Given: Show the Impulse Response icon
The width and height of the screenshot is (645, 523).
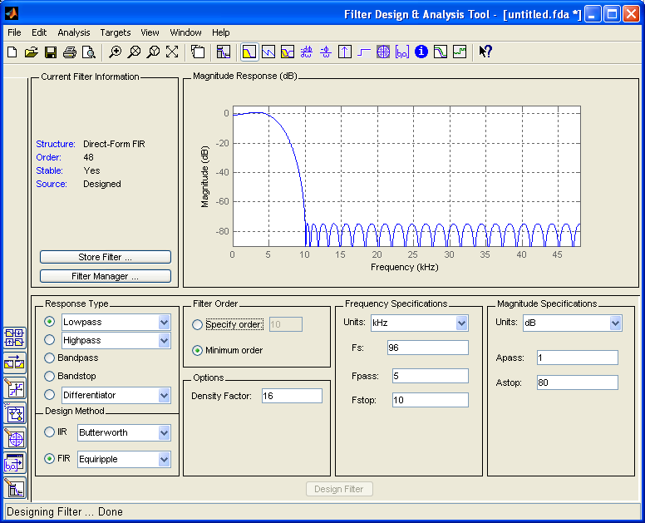Looking at the screenshot, I should [345, 52].
